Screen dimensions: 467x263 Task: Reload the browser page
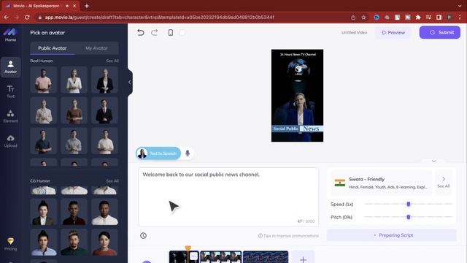click(x=27, y=18)
